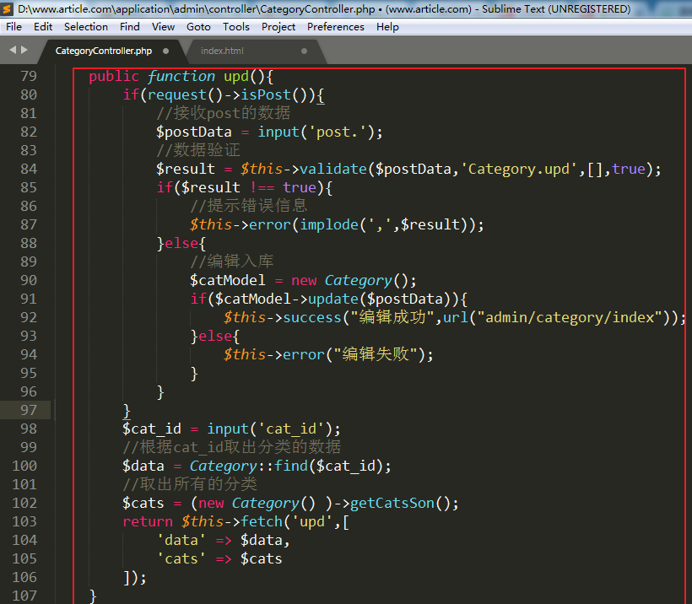Viewport: 692px width, 604px height.
Task: Click the 'data' key on line 104
Action: point(181,540)
